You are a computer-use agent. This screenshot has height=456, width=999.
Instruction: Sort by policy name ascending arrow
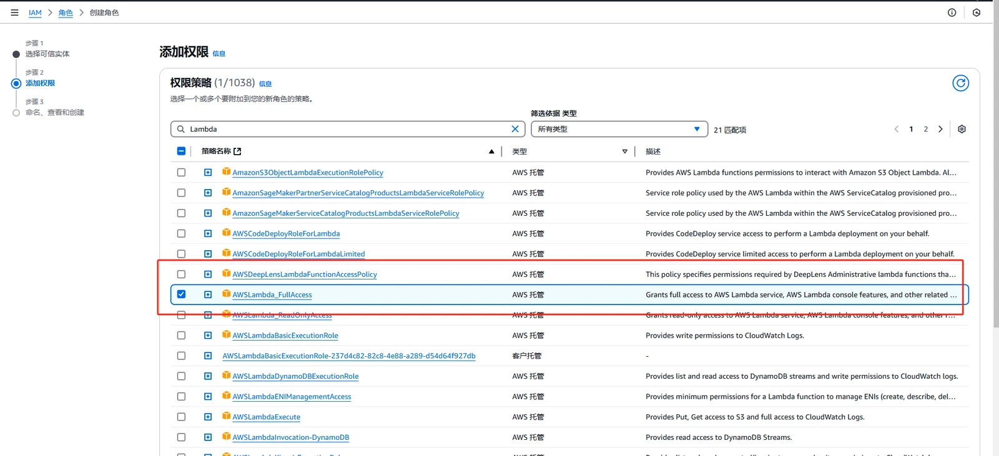(x=491, y=152)
